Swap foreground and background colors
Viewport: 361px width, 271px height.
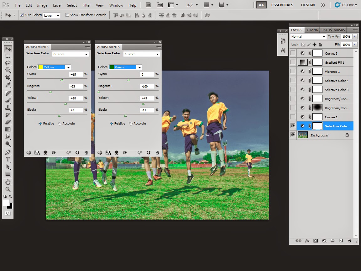click(10, 196)
